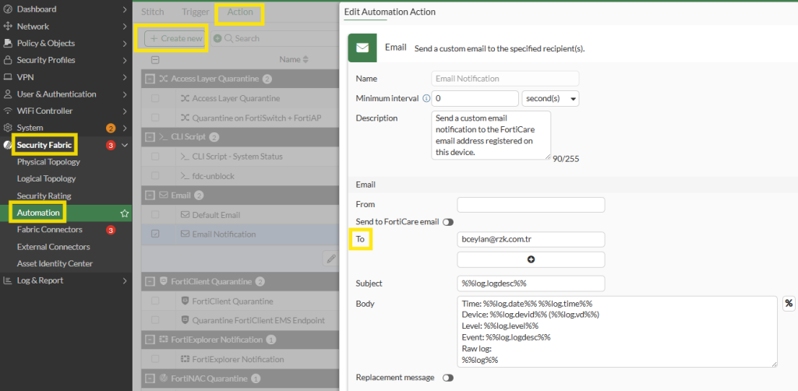Expand the Dashboard menu chevron
Viewport: 798px width, 391px height.
125,9
